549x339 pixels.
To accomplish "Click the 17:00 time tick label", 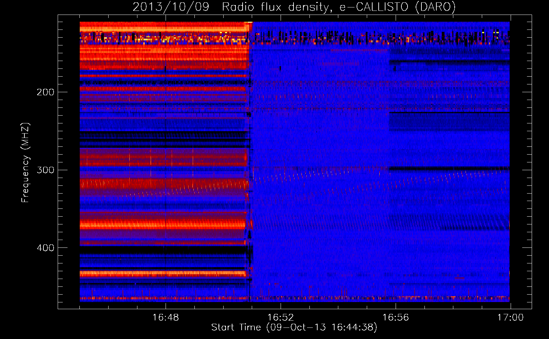I will click(x=511, y=318).
